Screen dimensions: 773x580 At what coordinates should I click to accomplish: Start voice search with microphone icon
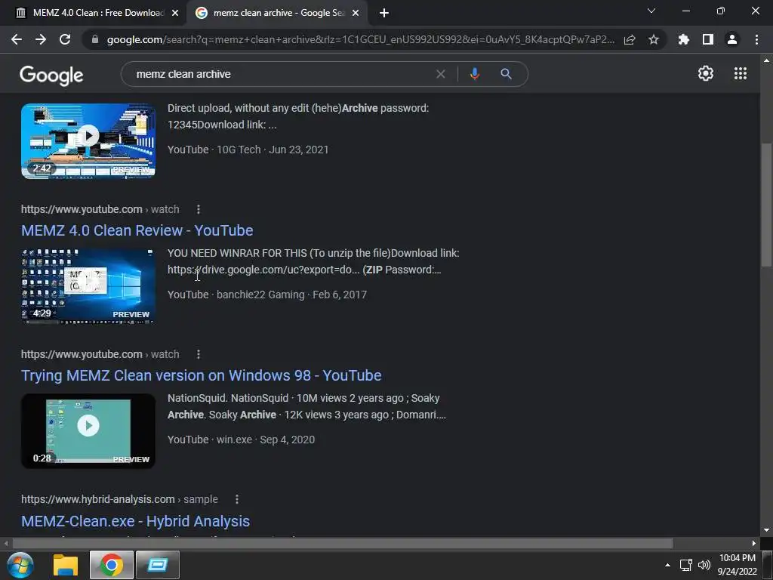475,74
